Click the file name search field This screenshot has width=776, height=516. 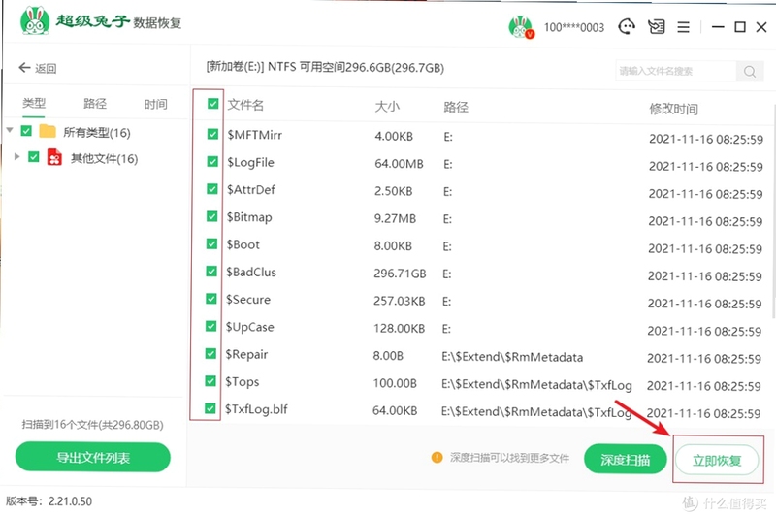pos(676,71)
